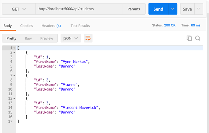209x133 pixels.
Task: Click the request URL input field
Action: (x=79, y=9)
